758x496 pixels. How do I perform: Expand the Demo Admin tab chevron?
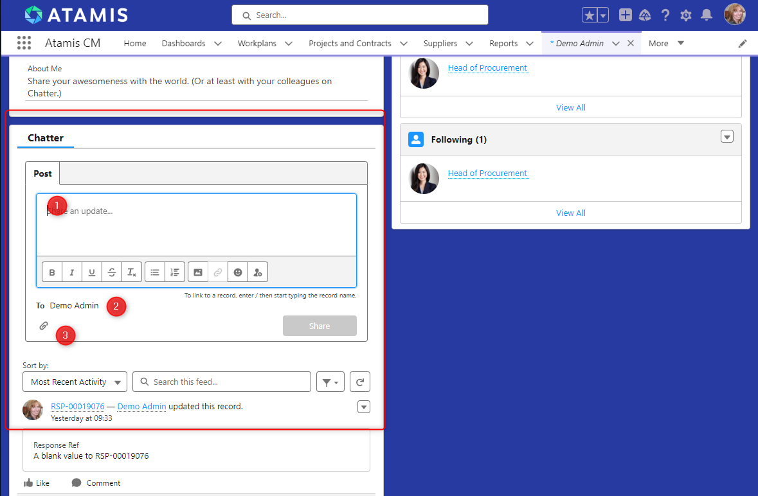pyautogui.click(x=616, y=44)
